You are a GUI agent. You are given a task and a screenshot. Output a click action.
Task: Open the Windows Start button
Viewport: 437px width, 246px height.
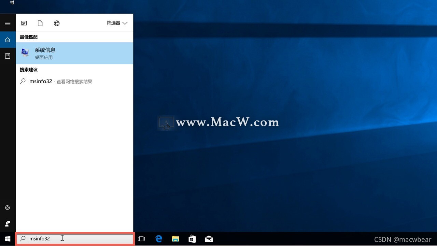[x=8, y=239]
